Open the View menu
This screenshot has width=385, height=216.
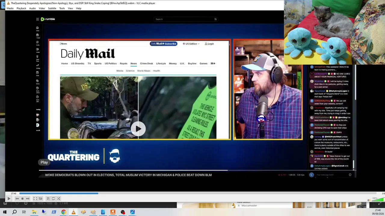70,8
